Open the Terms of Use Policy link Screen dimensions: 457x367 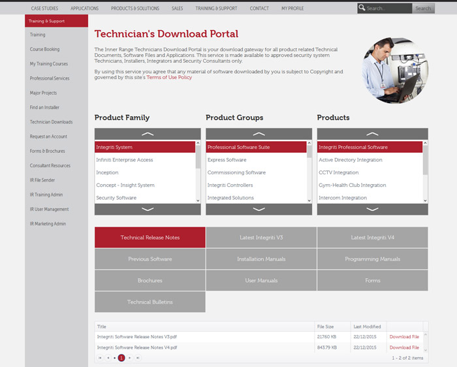pyautogui.click(x=169, y=77)
